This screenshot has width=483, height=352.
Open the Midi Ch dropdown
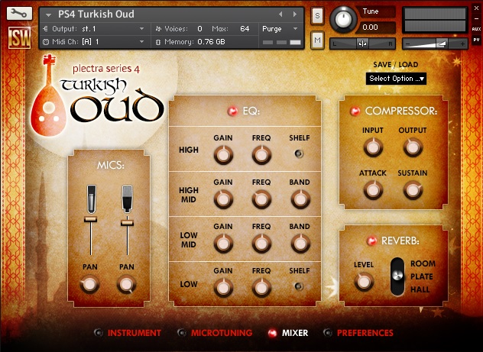(94, 42)
